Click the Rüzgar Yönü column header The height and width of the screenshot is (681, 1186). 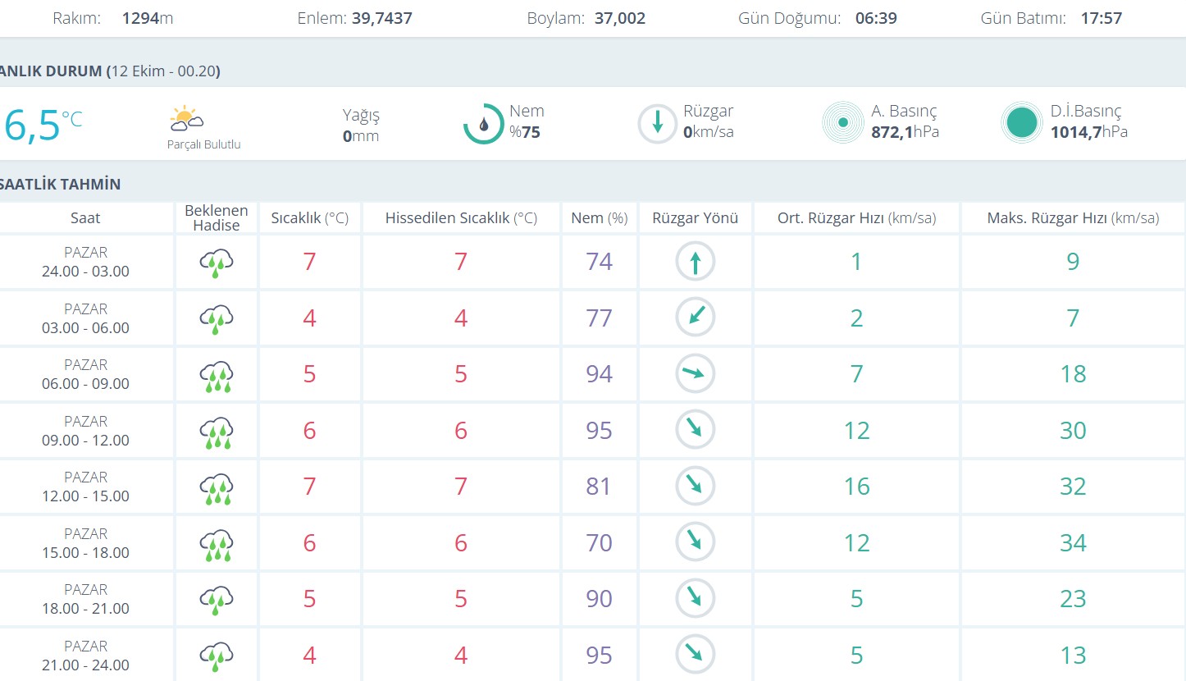coord(695,218)
